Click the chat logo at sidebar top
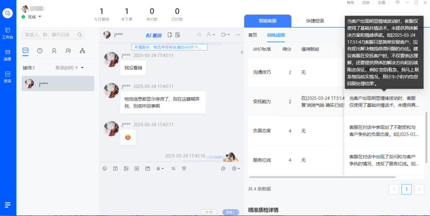430x216 pixels. click(8, 13)
